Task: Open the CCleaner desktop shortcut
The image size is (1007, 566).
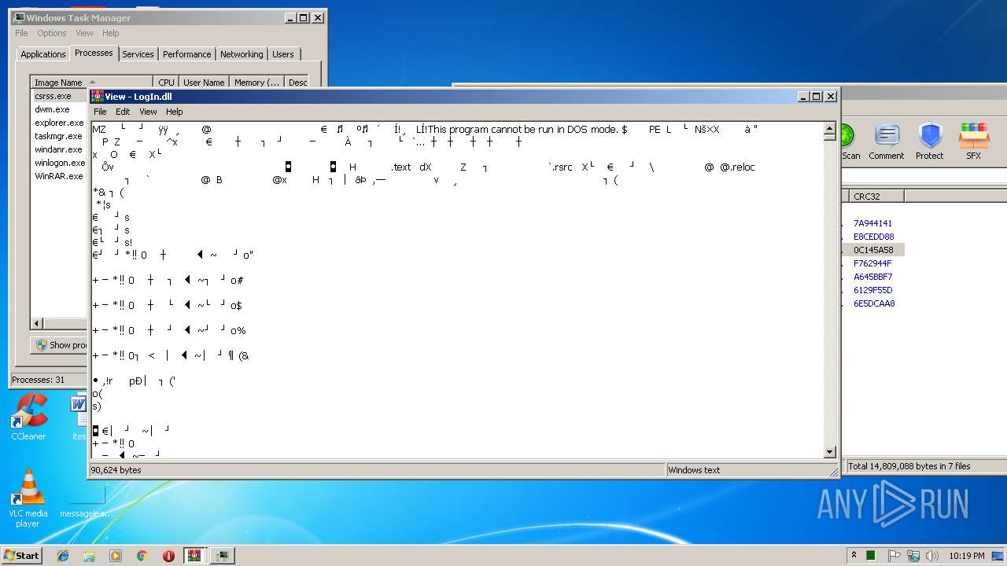Action: coord(28,417)
